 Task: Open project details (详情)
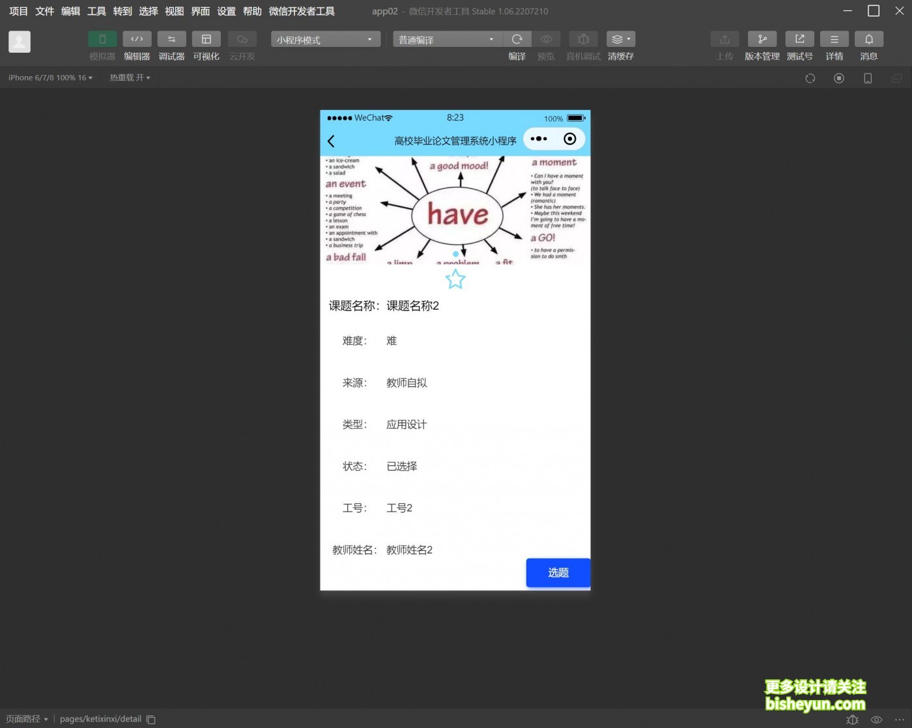(x=834, y=39)
